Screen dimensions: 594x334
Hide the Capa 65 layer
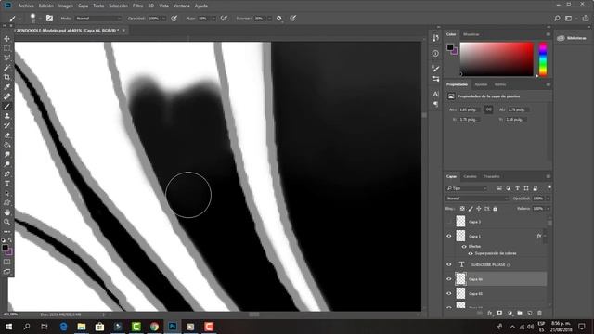(449, 293)
